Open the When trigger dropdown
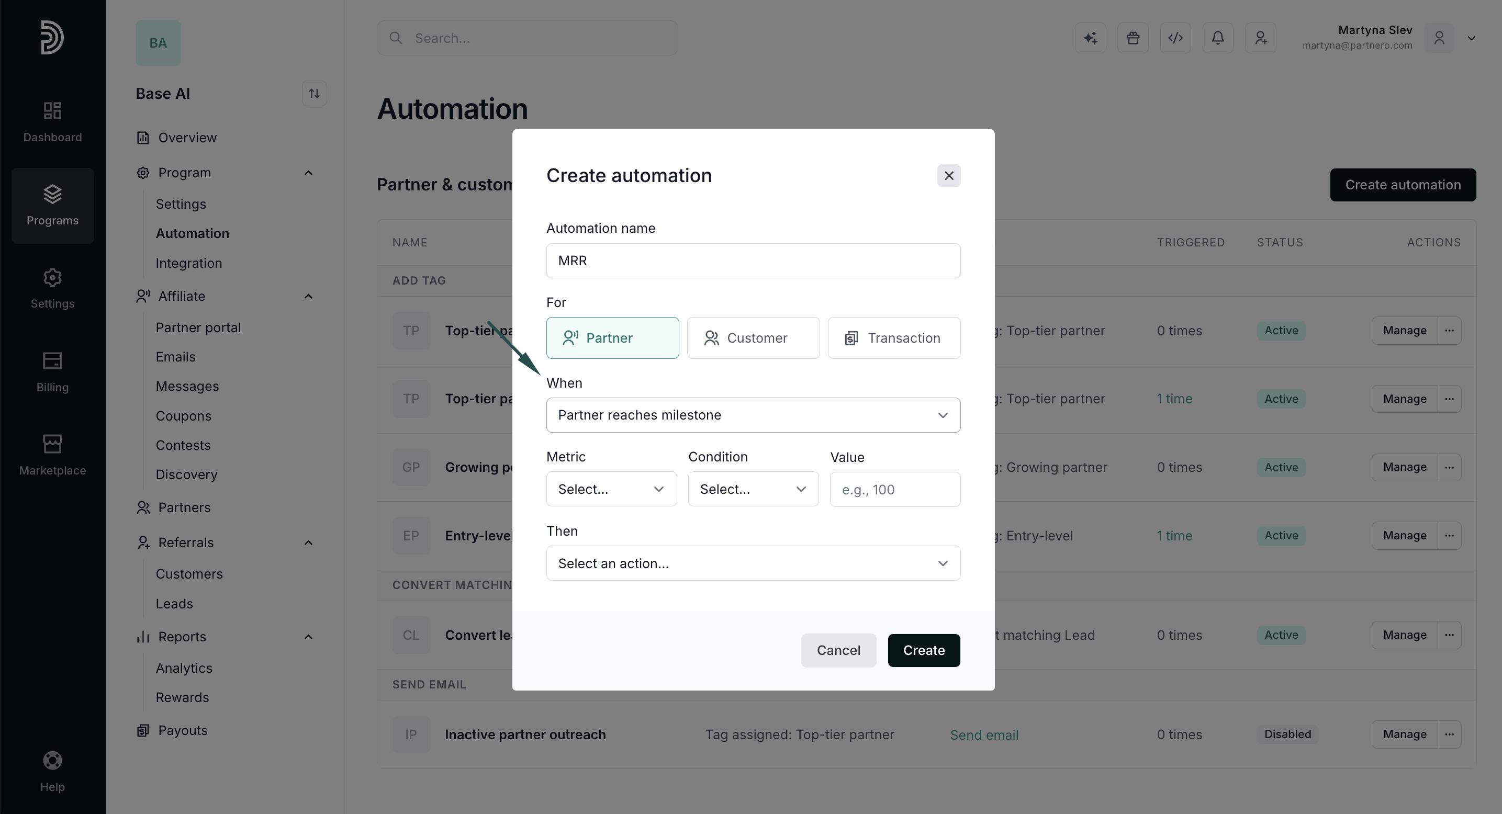Image resolution: width=1502 pixels, height=814 pixels. (753, 415)
